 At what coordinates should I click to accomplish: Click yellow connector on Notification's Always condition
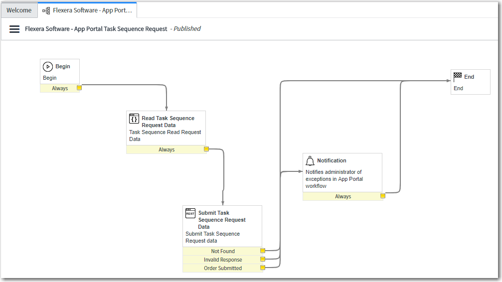click(382, 196)
